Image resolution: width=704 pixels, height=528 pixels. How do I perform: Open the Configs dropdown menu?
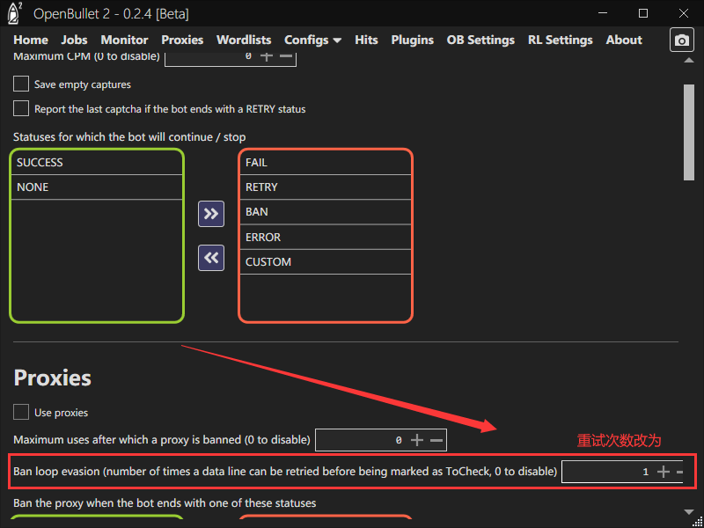point(312,40)
